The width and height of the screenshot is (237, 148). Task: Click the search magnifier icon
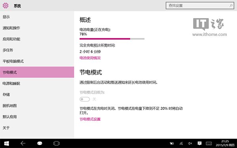[x=231, y=6]
